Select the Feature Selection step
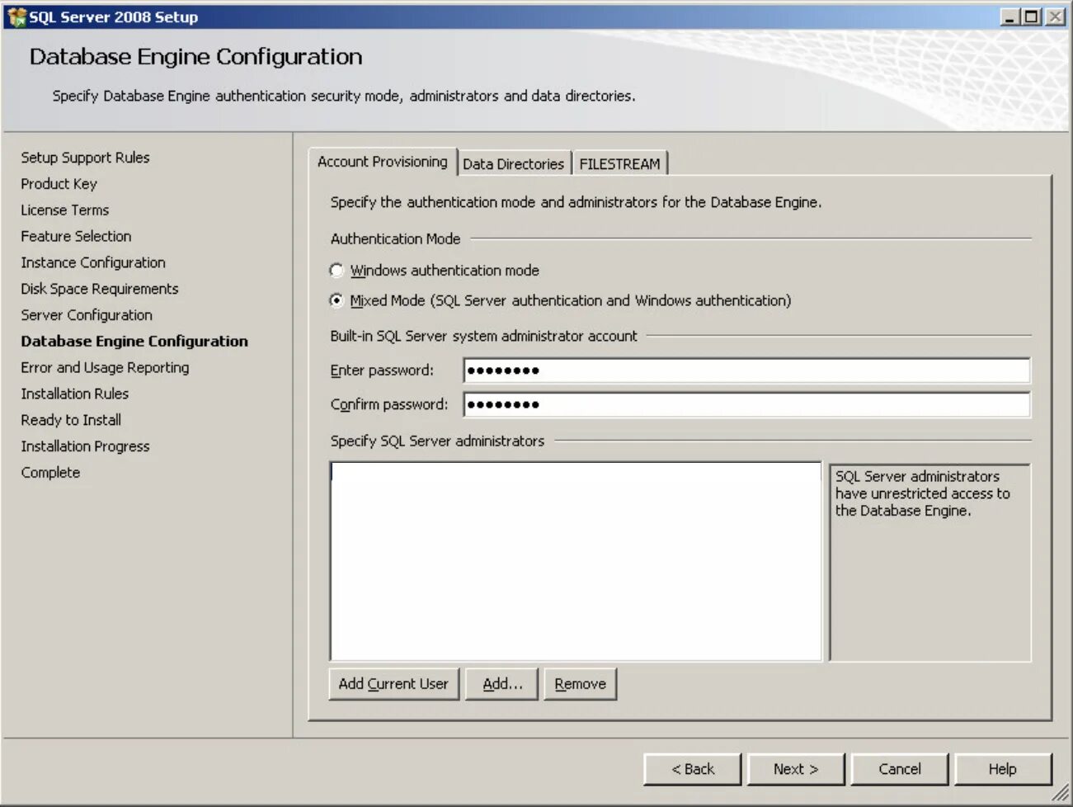Screen dimensions: 1073x807 click(x=77, y=237)
